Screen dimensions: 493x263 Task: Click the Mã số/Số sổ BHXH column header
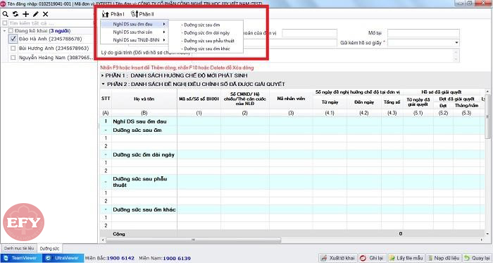tap(199, 99)
